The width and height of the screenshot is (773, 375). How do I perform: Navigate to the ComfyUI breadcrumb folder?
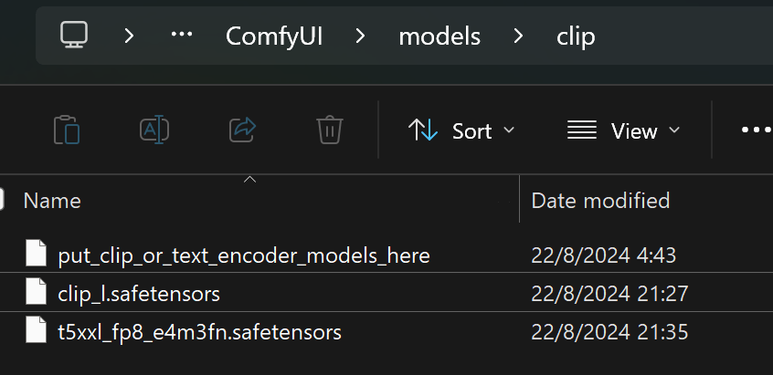click(x=274, y=36)
